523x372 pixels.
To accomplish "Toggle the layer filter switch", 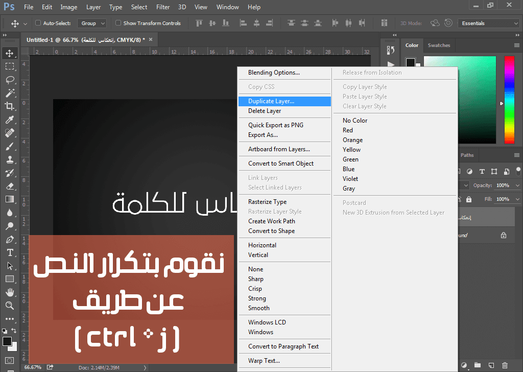I will pos(518,171).
